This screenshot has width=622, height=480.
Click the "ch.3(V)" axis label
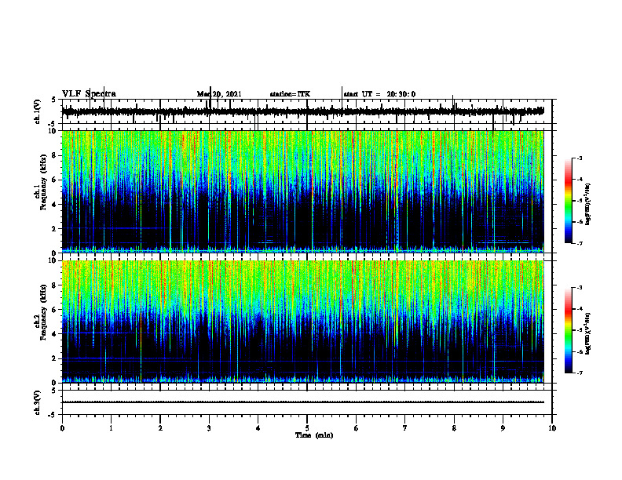[x=38, y=402]
